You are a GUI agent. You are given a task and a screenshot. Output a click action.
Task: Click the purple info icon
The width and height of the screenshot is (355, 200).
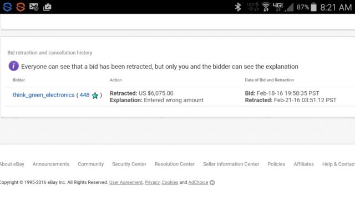point(13,66)
